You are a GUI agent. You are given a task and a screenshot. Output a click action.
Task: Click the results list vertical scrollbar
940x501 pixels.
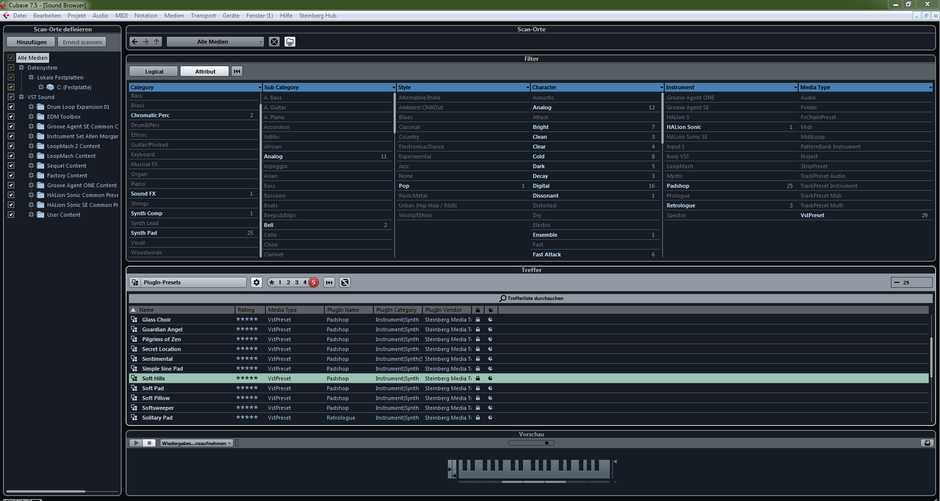click(931, 358)
